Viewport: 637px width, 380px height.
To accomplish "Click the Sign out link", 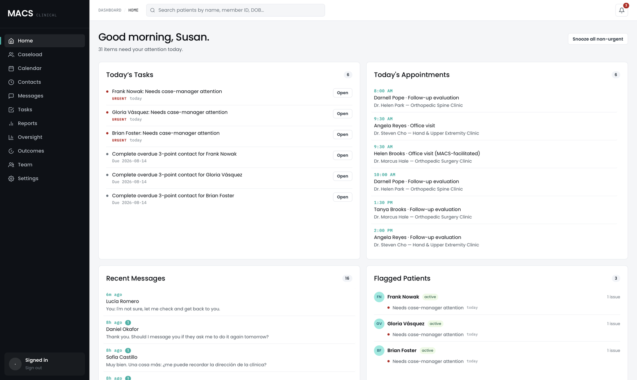I will 33,368.
